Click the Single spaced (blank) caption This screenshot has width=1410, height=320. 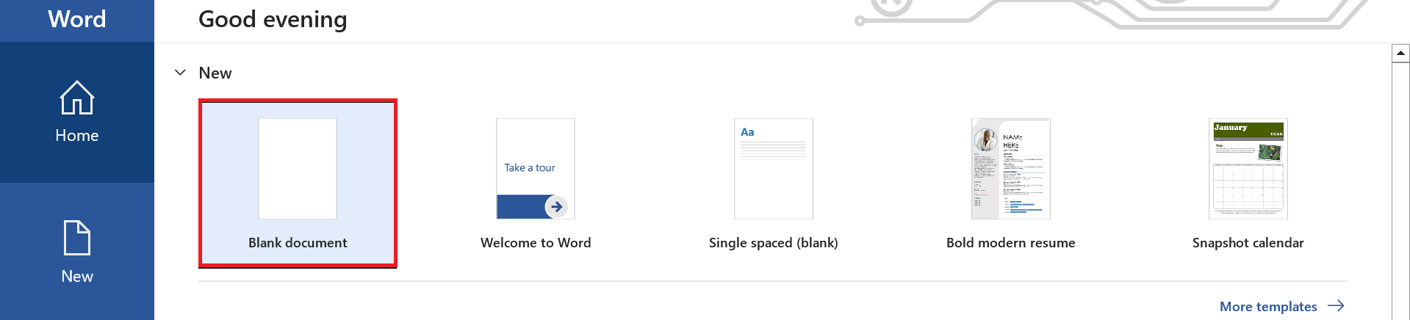774,243
